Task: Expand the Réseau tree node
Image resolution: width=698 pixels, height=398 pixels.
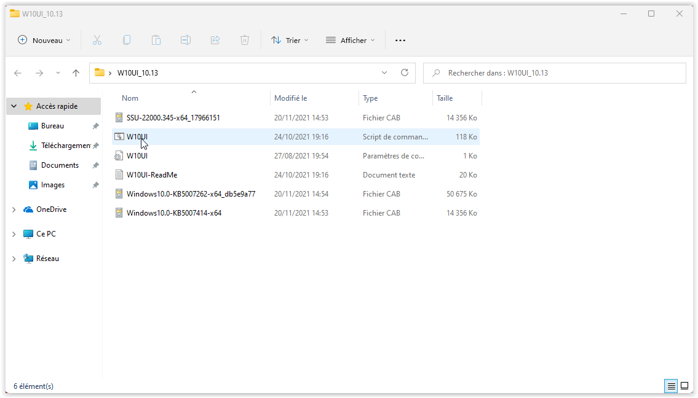Action: click(x=14, y=259)
